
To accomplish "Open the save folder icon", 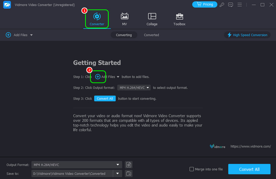I will (128, 173).
